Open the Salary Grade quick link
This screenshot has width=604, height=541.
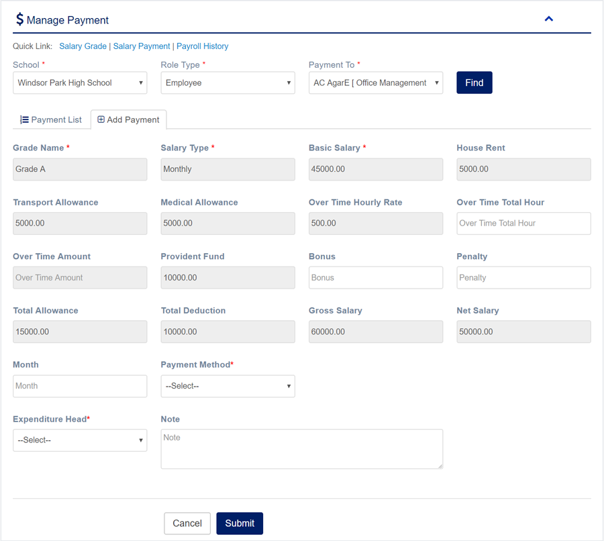tap(83, 46)
